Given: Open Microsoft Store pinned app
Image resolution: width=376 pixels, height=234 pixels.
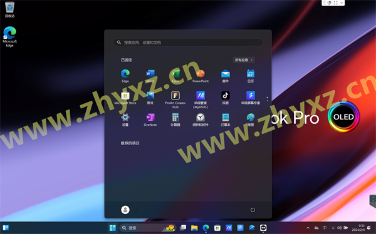Looking at the screenshot, I should (x=125, y=98).
